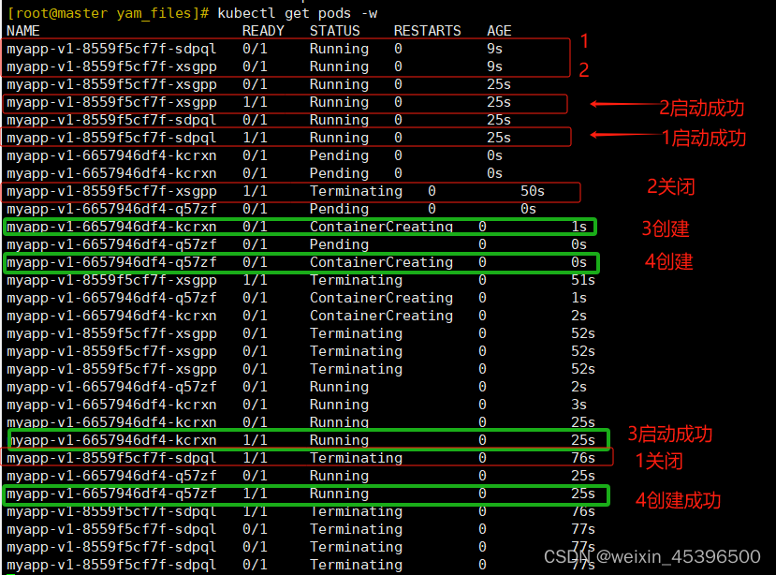Click the red annotation label 1关闭
776x575 pixels.
coord(659,460)
